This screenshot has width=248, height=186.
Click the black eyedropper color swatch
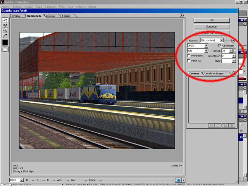click(5, 43)
